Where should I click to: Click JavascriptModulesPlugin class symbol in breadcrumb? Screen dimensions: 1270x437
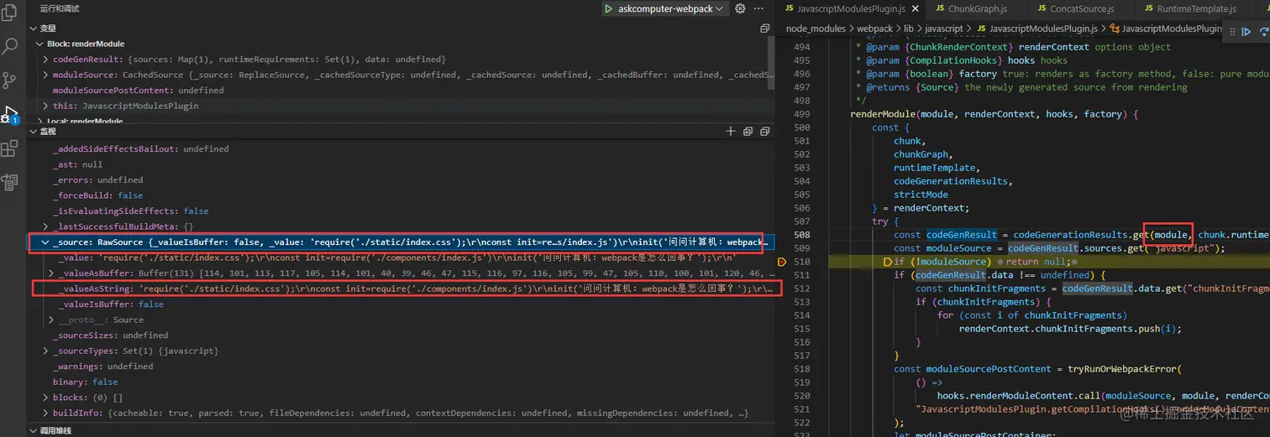pos(1166,29)
